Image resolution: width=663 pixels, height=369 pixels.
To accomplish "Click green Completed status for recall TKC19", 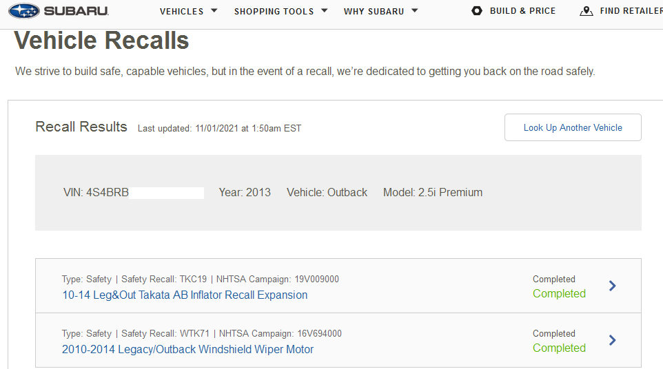I will tap(559, 294).
